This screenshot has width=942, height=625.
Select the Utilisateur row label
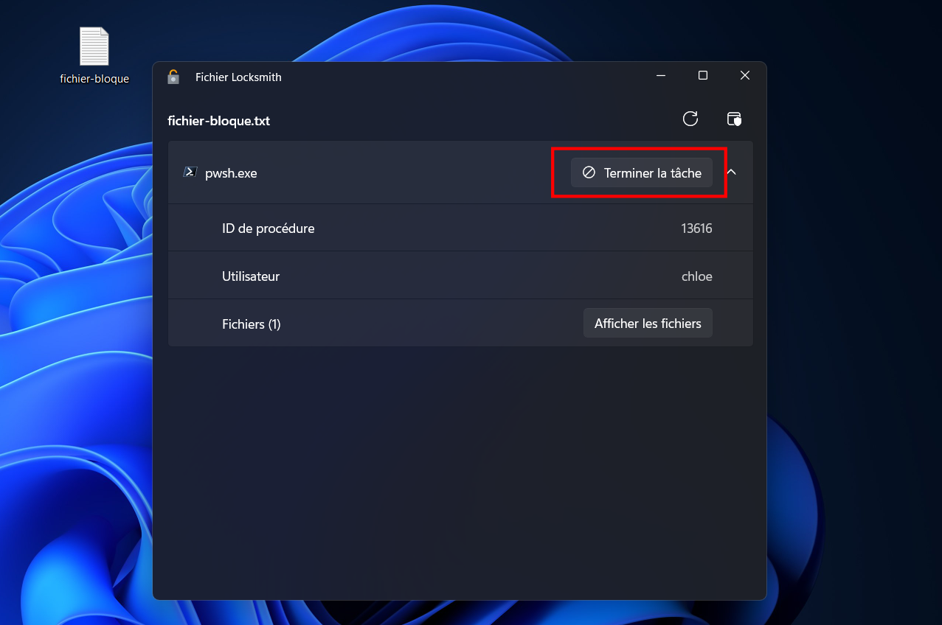pyautogui.click(x=251, y=276)
